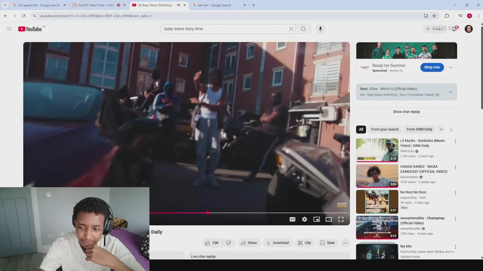
Task: View site information icon in address bar
Action: 34,16
